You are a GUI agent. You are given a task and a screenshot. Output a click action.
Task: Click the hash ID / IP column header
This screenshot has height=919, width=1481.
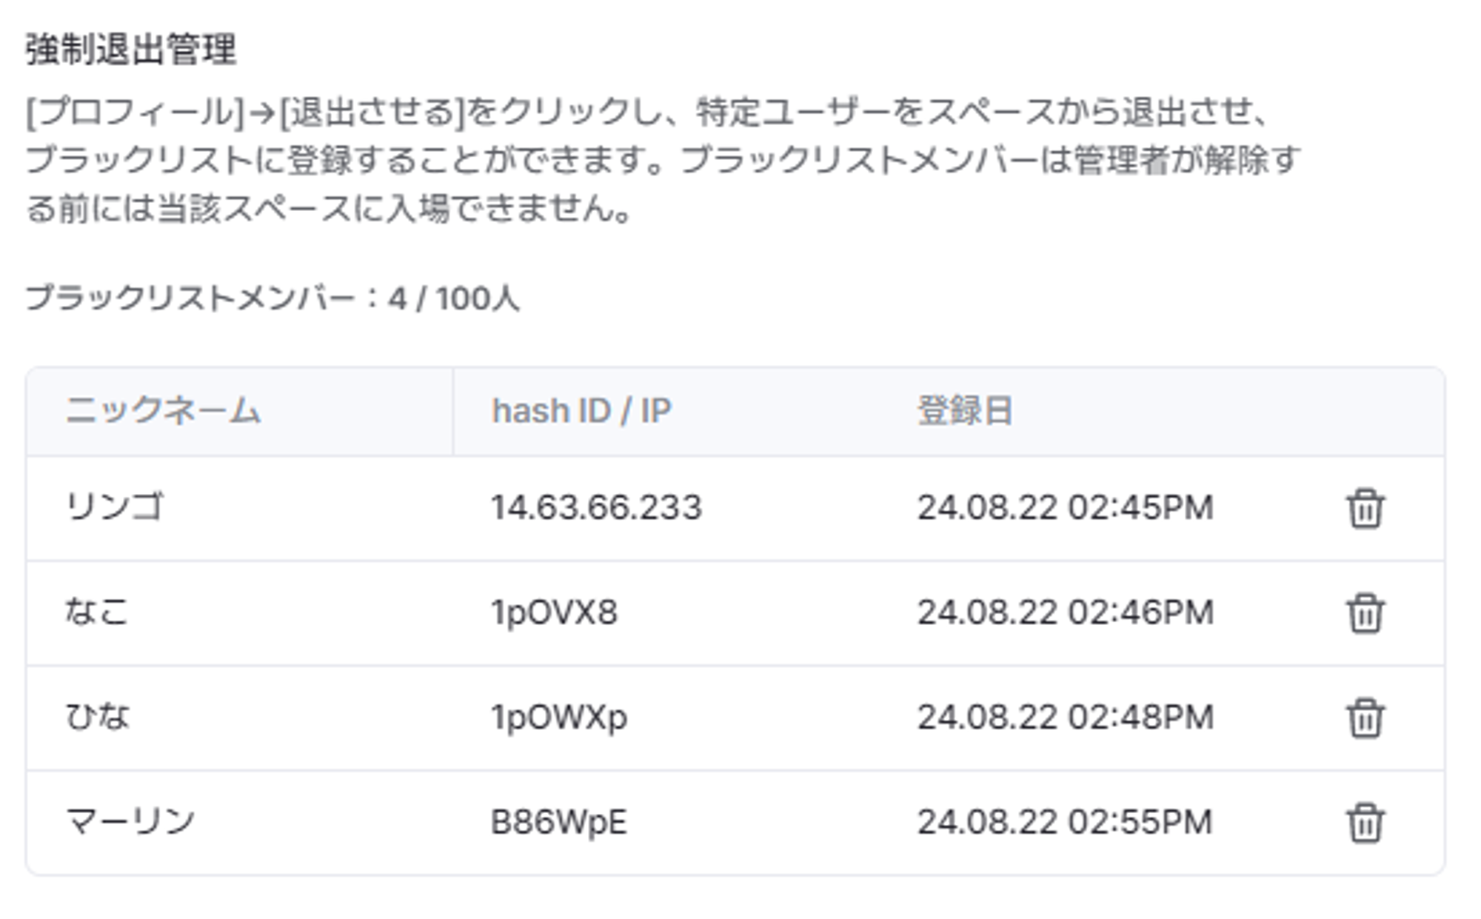pos(581,411)
